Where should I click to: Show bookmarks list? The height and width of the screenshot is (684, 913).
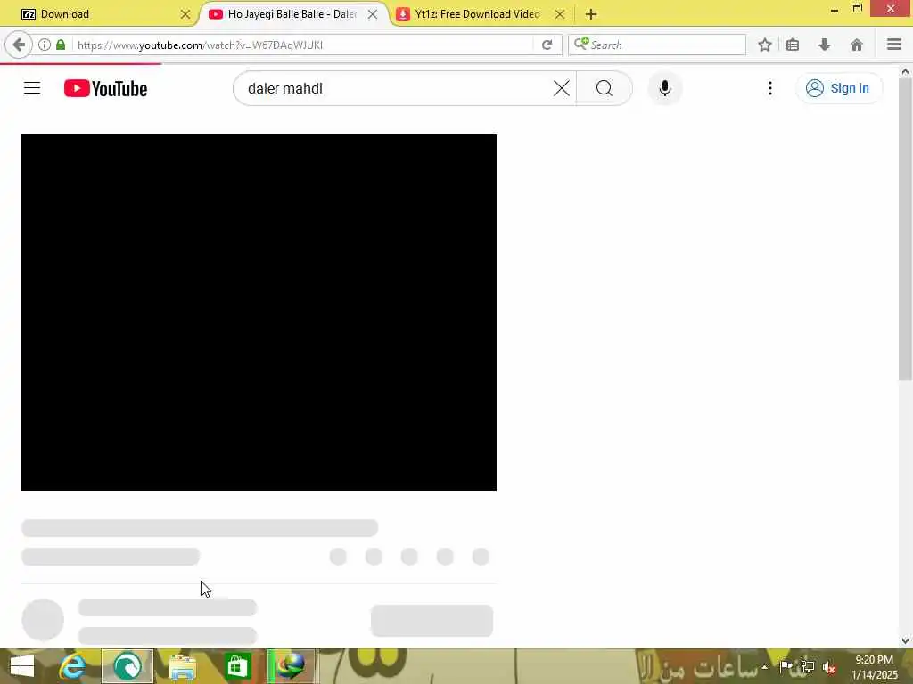coord(793,45)
